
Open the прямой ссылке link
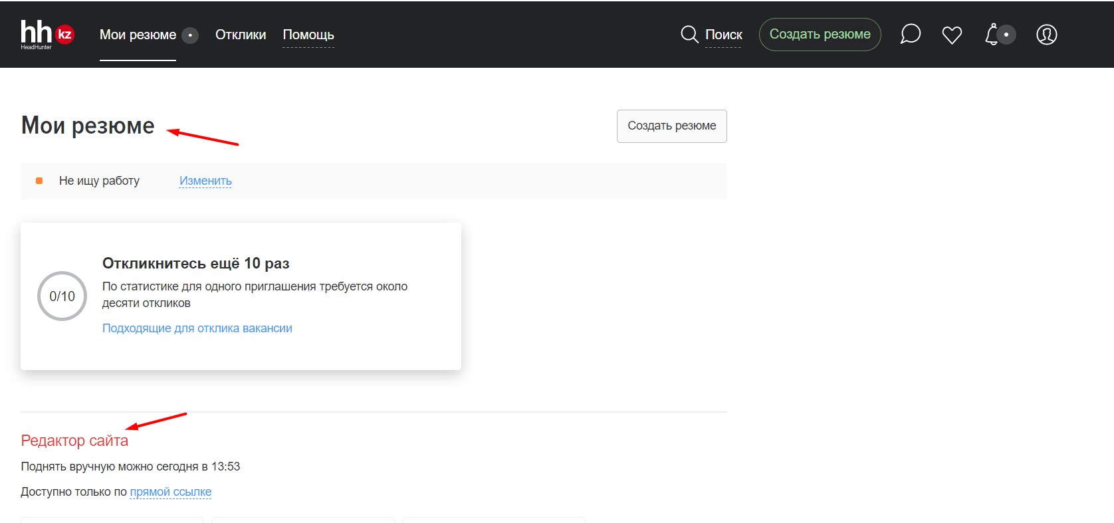(171, 492)
